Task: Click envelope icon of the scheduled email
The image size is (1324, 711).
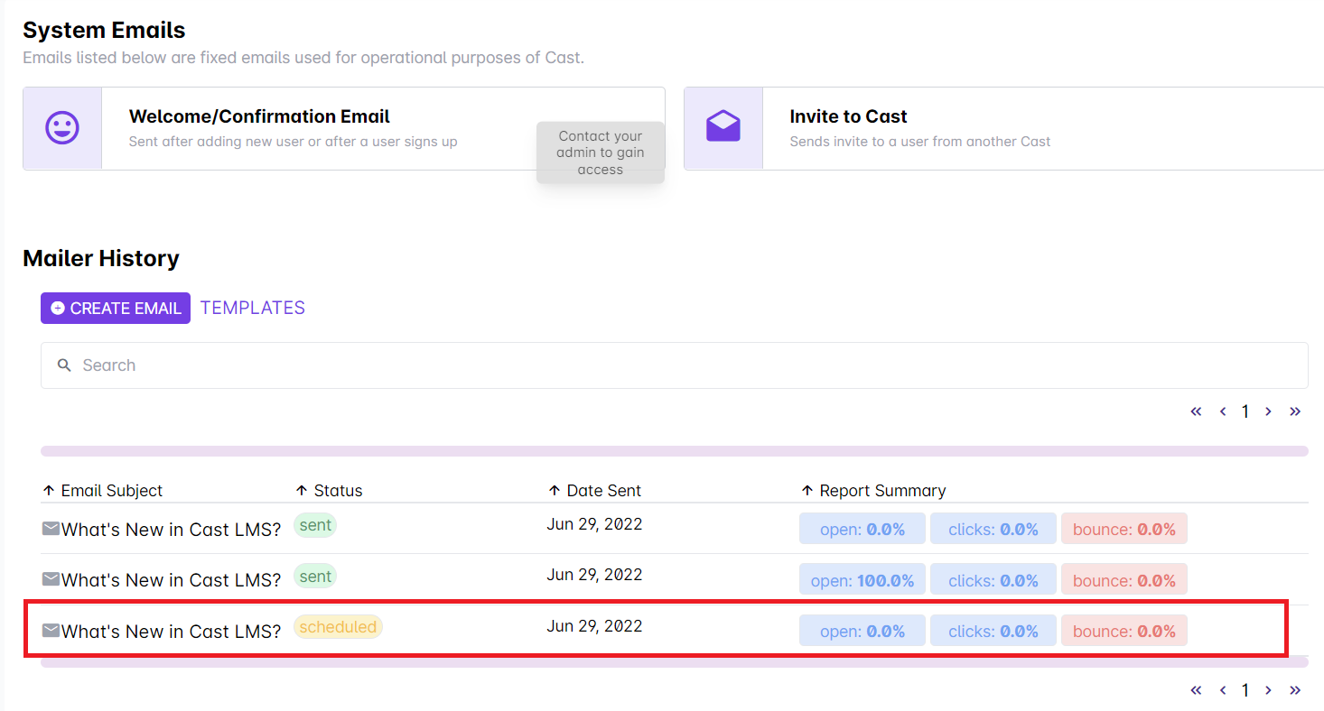Action: pos(51,631)
